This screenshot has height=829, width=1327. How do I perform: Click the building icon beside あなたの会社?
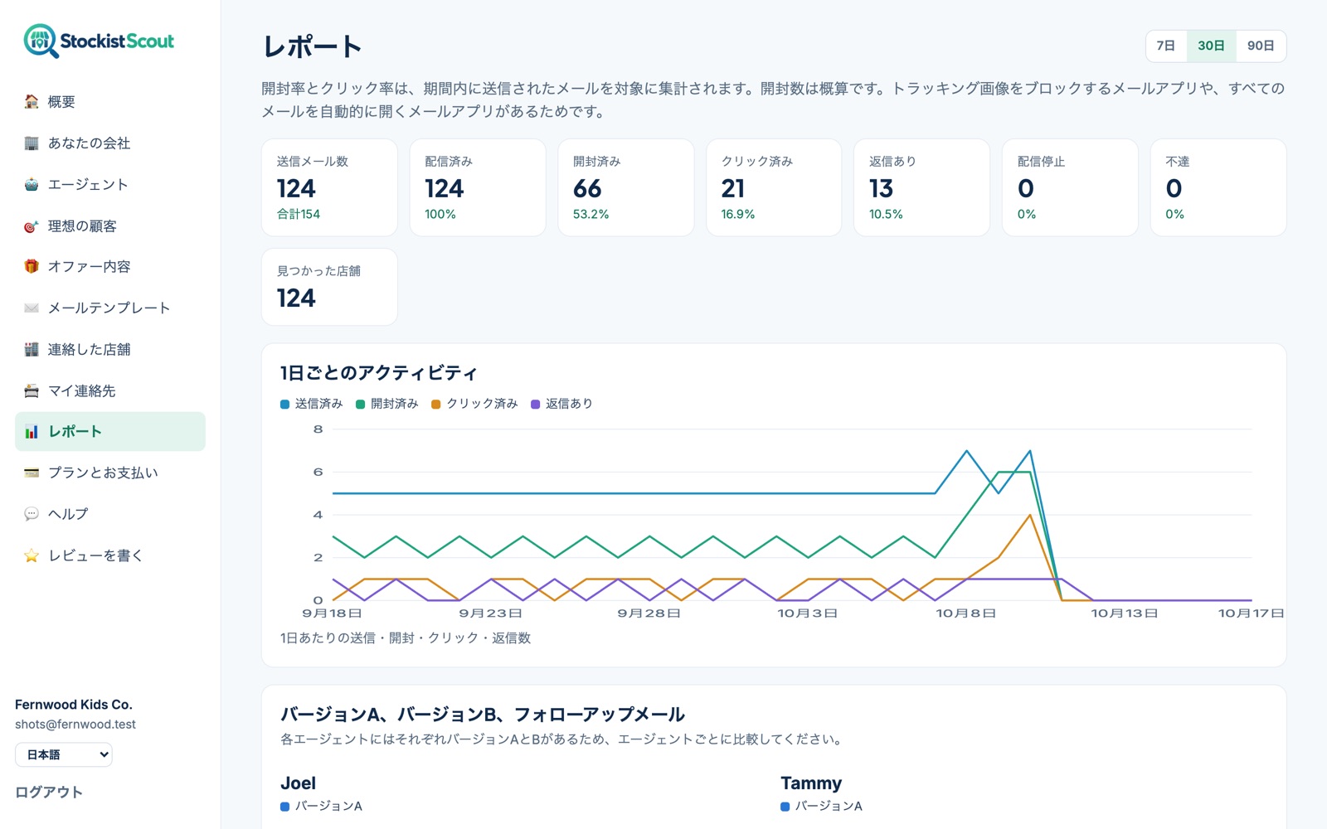click(x=32, y=143)
